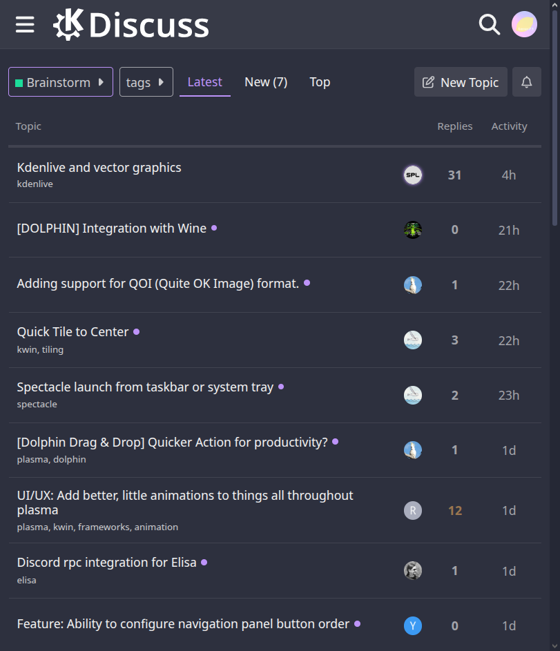
Task: Click poster avatar for Discord rpc topic
Action: coord(413,570)
